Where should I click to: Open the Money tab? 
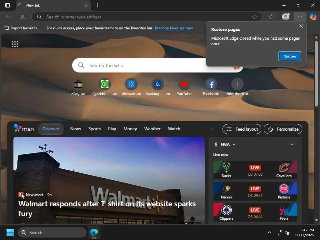point(130,129)
